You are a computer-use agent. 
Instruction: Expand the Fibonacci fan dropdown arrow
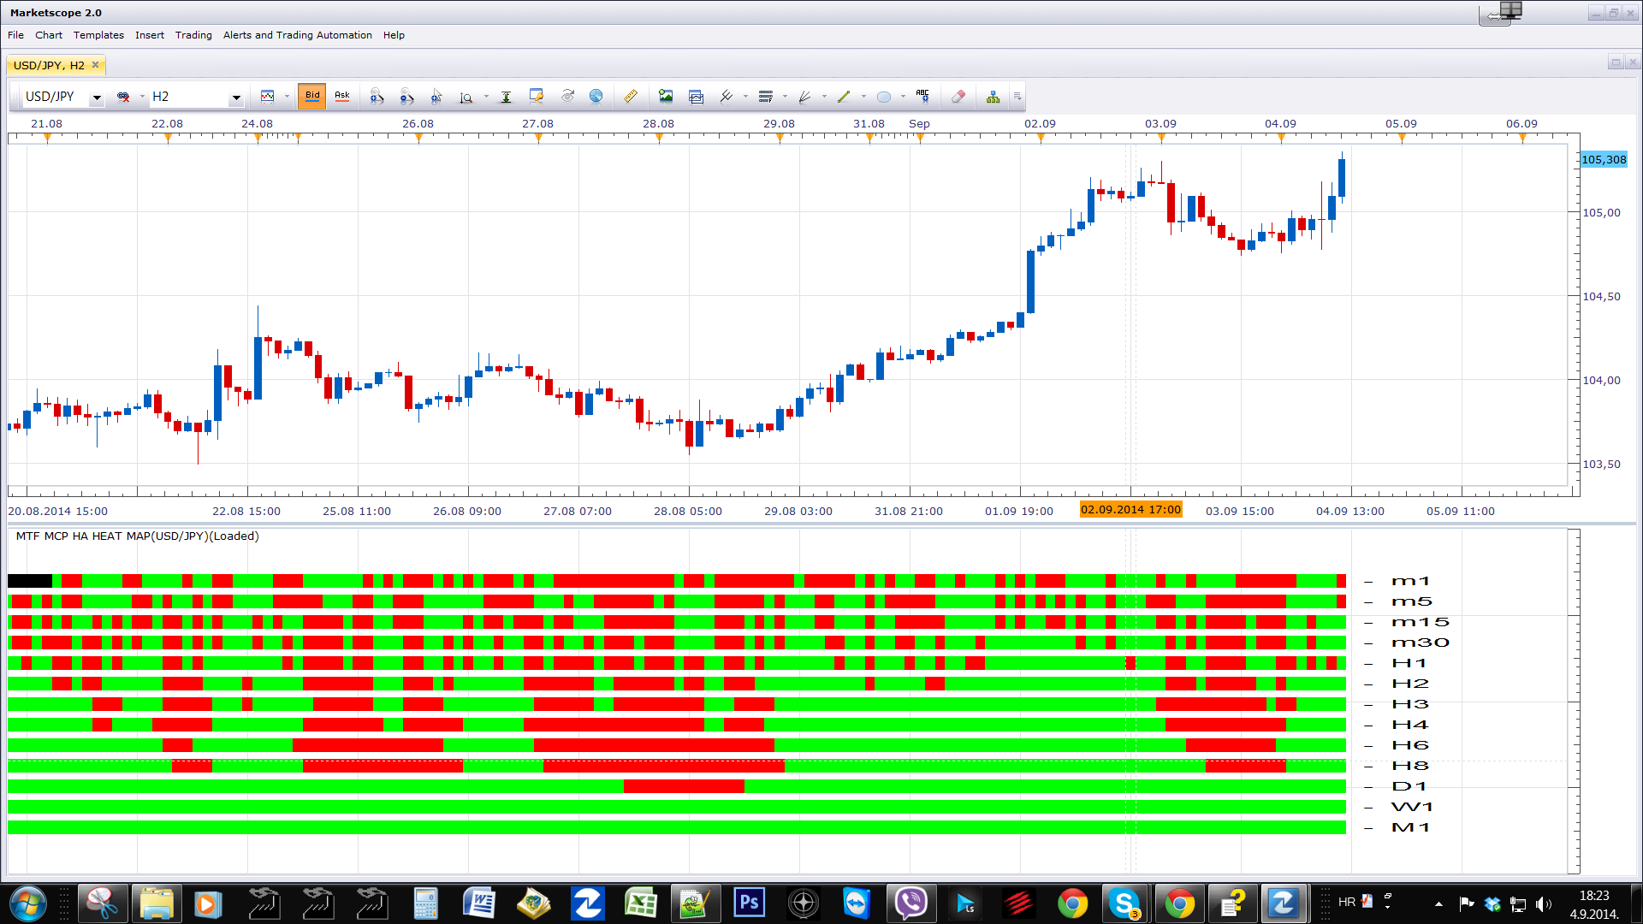click(824, 97)
